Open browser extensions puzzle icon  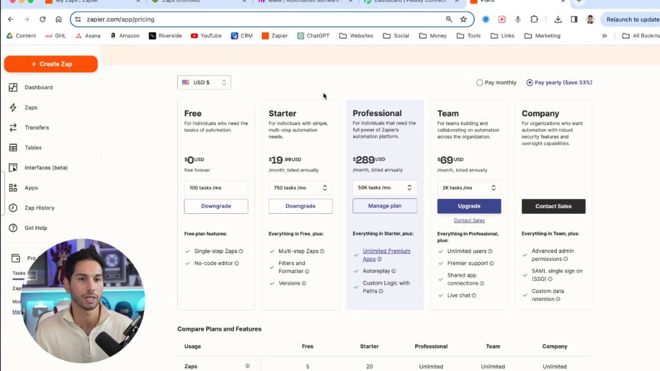(x=534, y=19)
